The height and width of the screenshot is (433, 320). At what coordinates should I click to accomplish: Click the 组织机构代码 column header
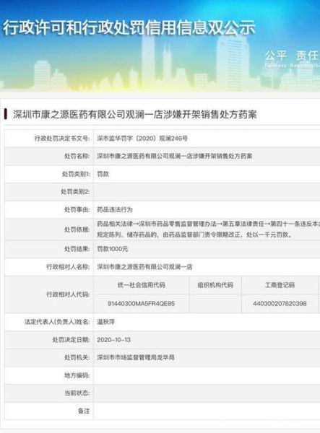pos(215,285)
